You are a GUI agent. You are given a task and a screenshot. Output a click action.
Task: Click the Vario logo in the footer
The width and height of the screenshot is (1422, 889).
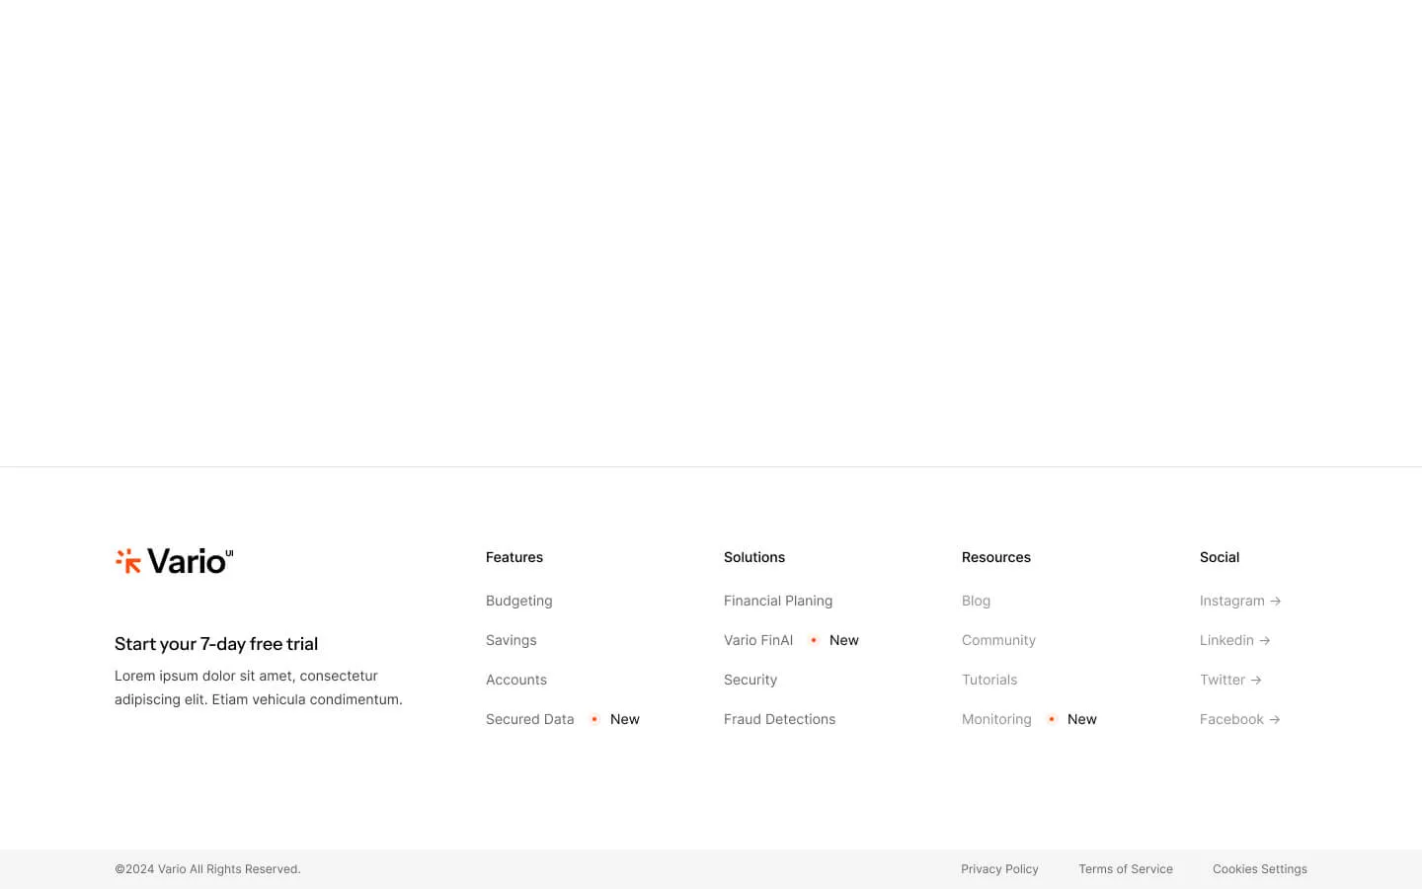174,561
